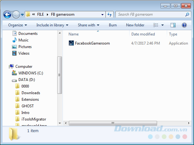Click navigation pane scroll down arrow
The width and height of the screenshot is (194, 145).
click(x=60, y=123)
